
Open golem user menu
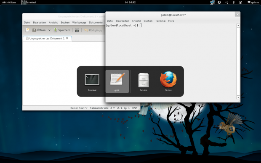pyautogui.click(x=253, y=3)
